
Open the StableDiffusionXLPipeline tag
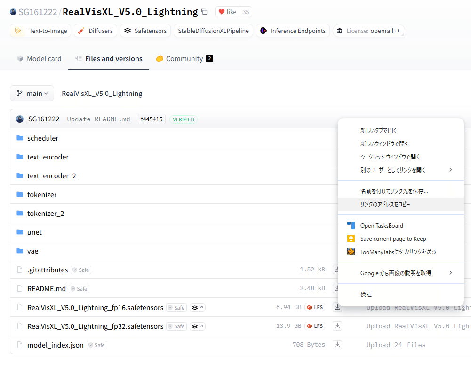(x=213, y=31)
